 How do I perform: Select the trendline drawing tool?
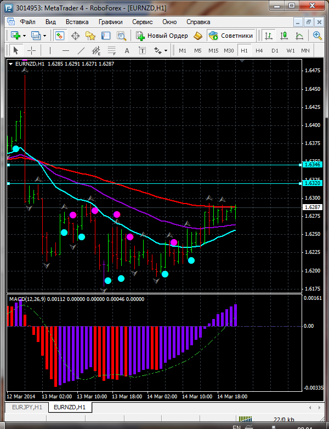pos(81,50)
